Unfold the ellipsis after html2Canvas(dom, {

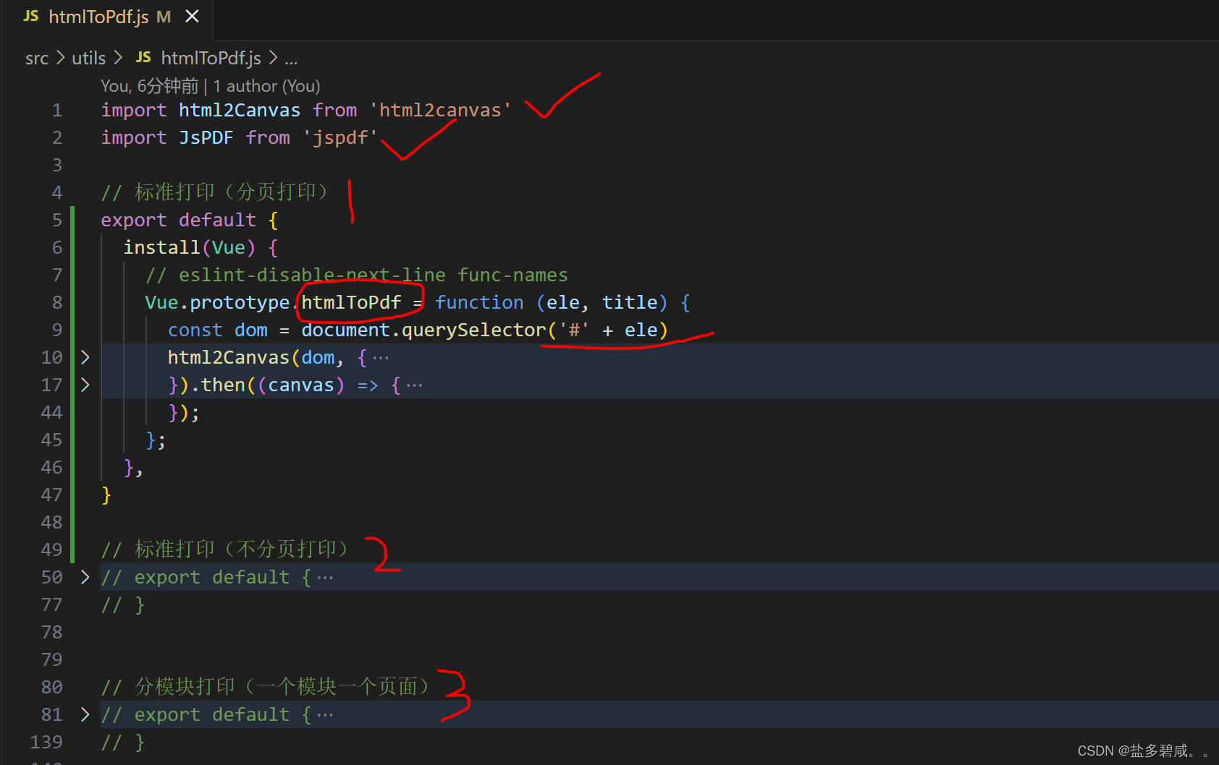point(381,358)
